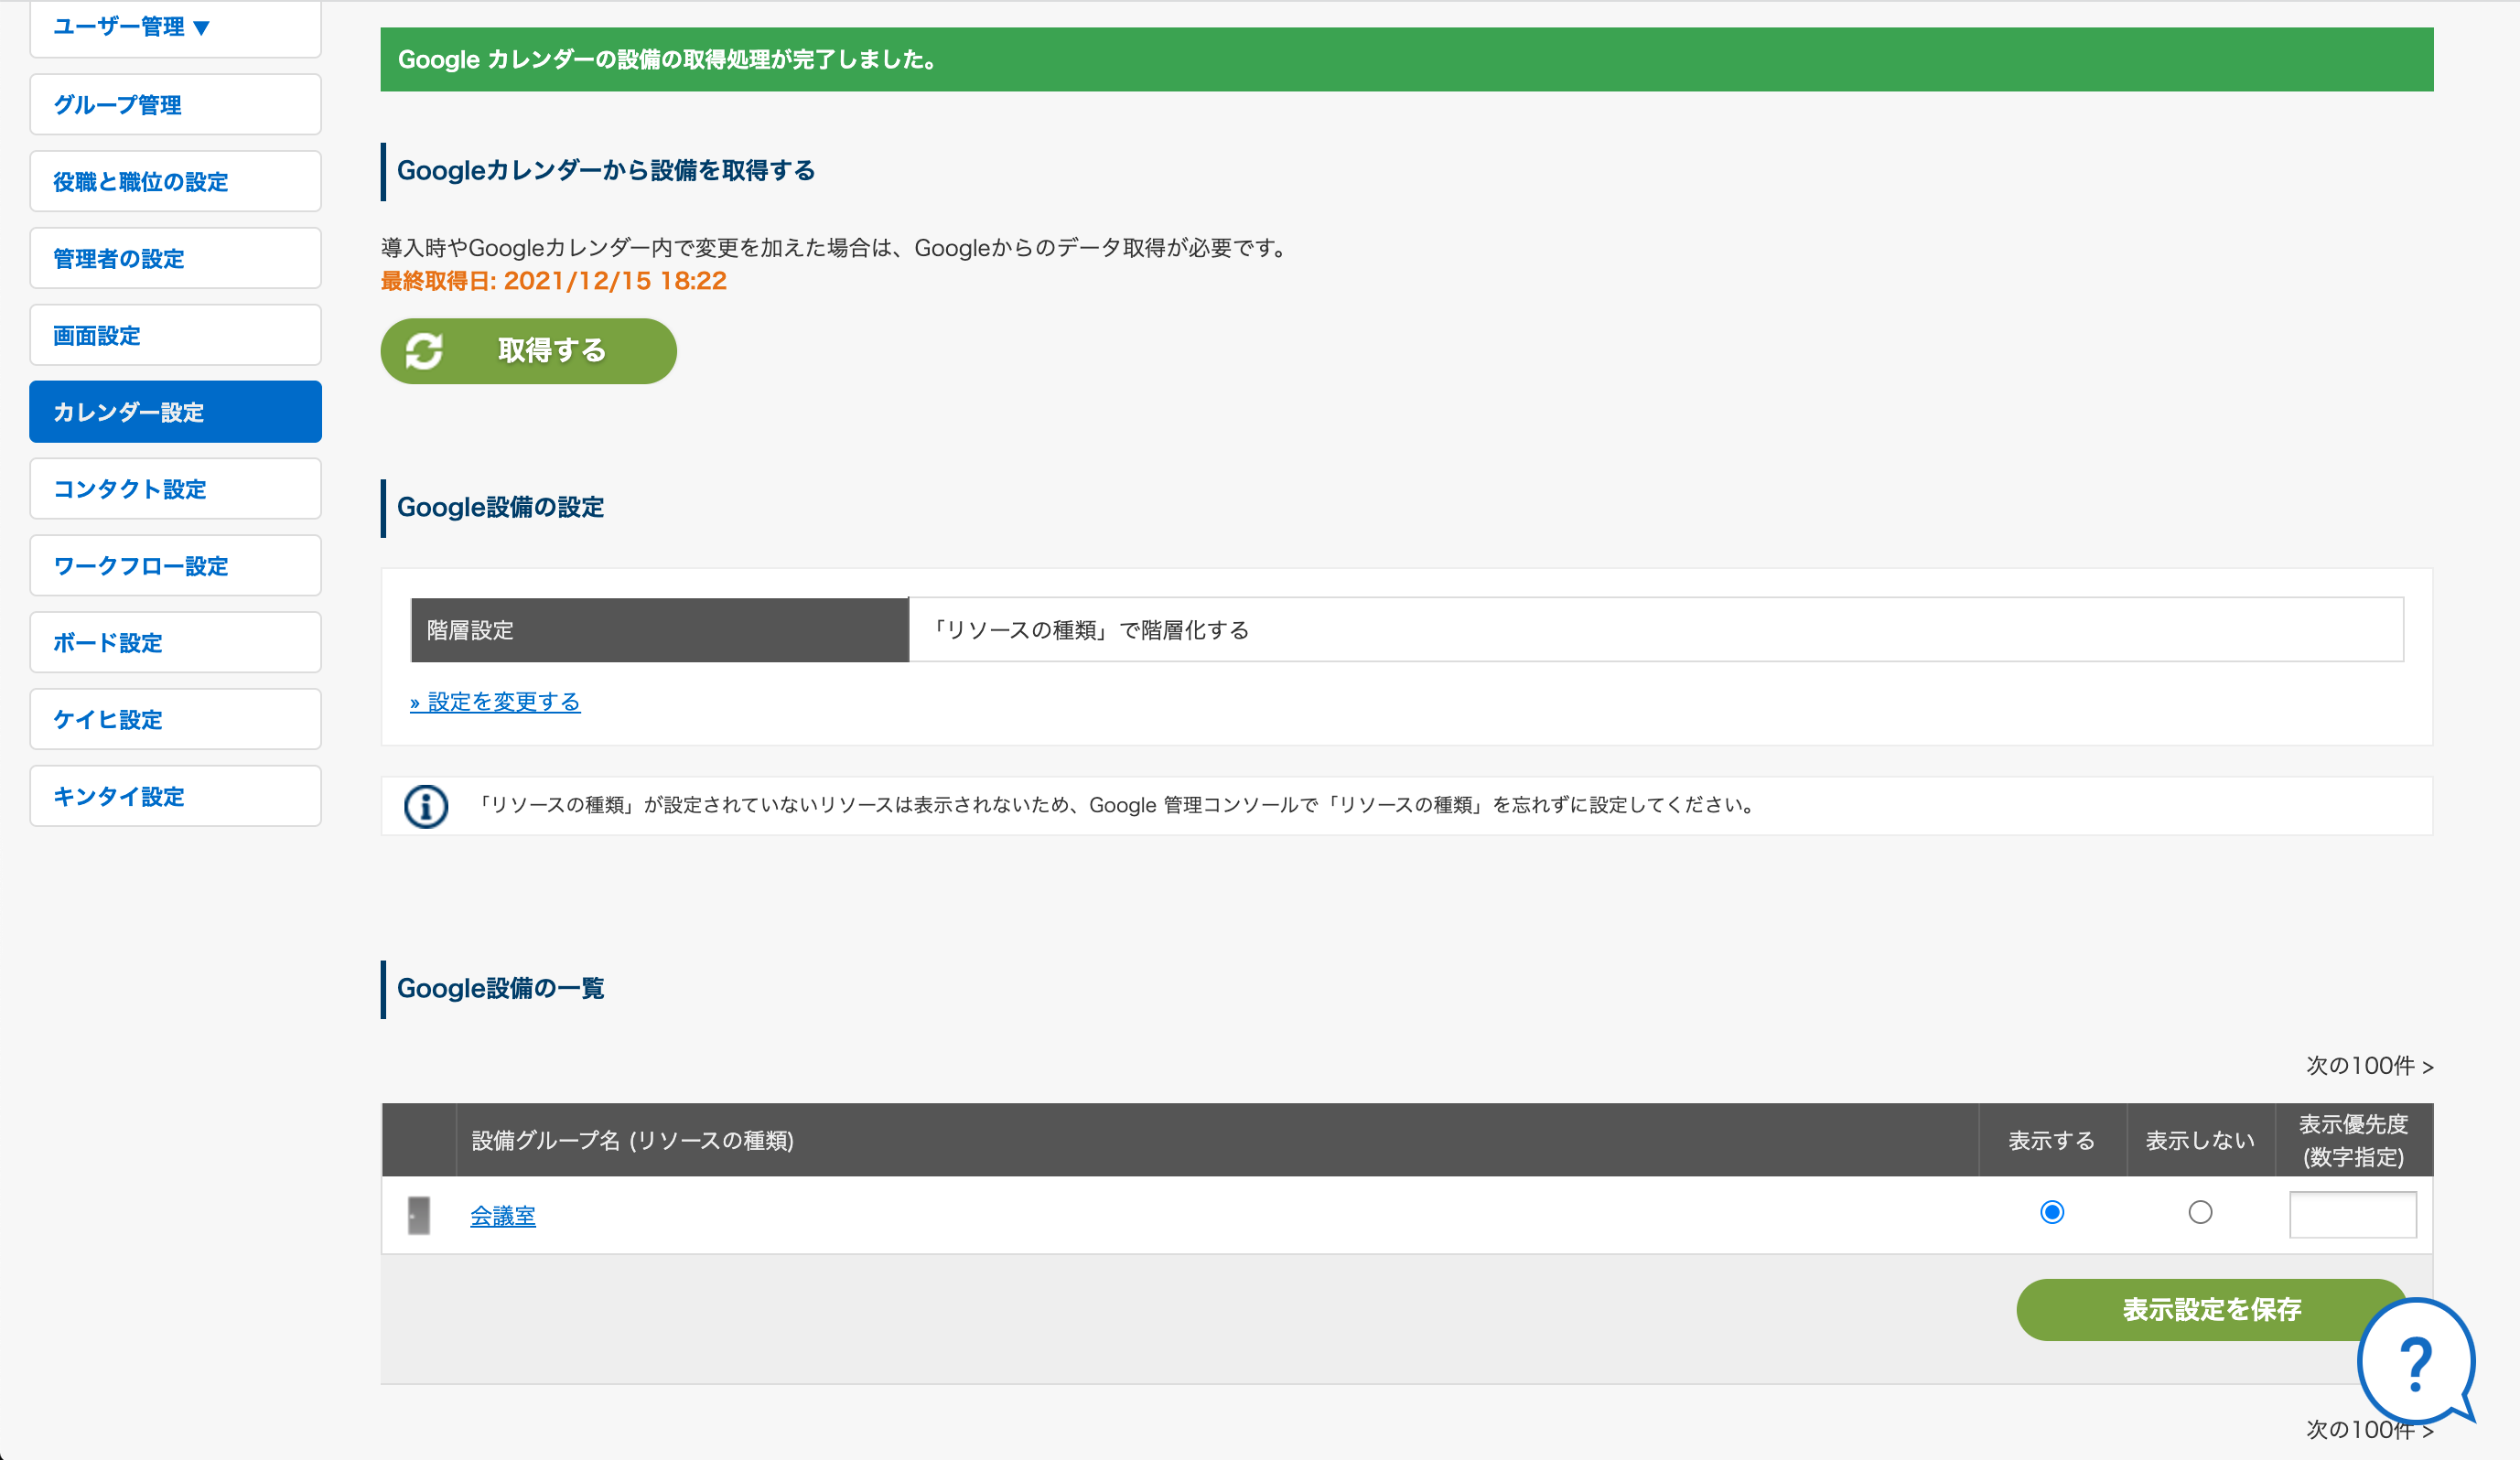Click 「リソースの種類」で階層化する value

pyautogui.click(x=1090, y=630)
